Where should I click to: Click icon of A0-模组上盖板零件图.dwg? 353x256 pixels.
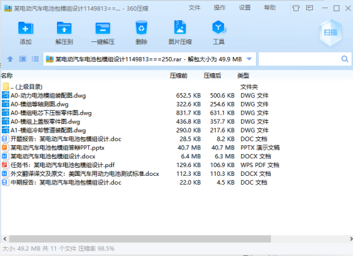pyautogui.click(x=5, y=122)
